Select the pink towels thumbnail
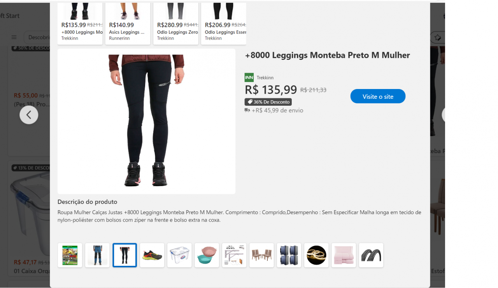Screen dimensions: 498x288 click(344, 255)
